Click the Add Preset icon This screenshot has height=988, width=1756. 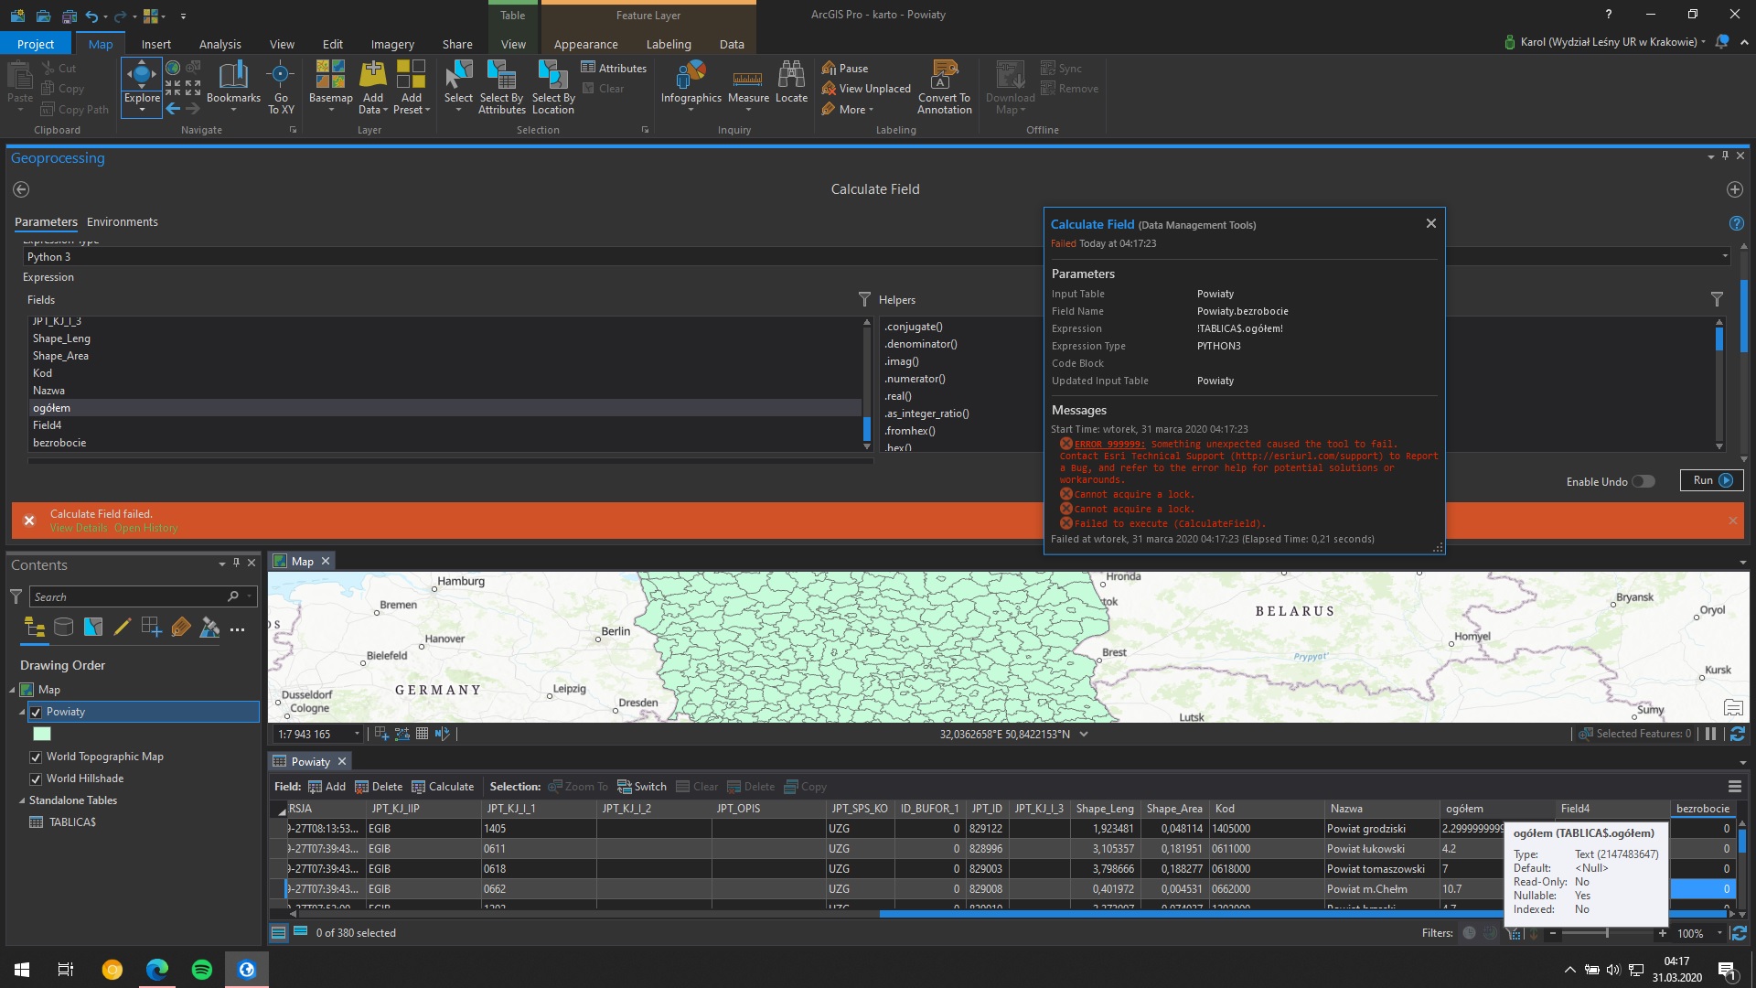tap(412, 73)
